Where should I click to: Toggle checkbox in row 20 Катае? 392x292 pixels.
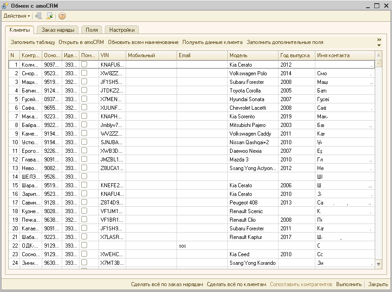tap(84, 228)
